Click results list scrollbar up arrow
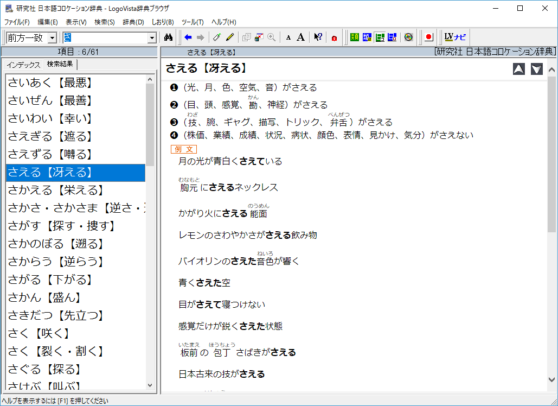The width and height of the screenshot is (558, 406). [x=150, y=79]
